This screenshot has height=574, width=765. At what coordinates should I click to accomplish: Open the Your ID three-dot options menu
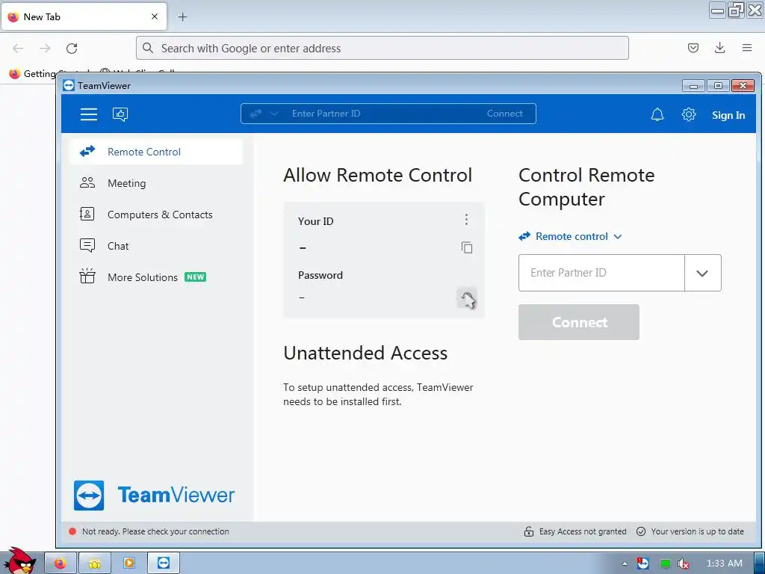click(x=466, y=220)
